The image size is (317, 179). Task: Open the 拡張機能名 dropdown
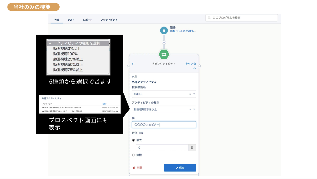[194, 94]
